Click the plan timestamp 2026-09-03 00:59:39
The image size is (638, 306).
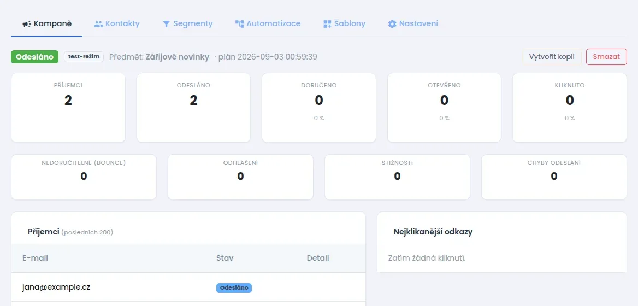pos(277,57)
